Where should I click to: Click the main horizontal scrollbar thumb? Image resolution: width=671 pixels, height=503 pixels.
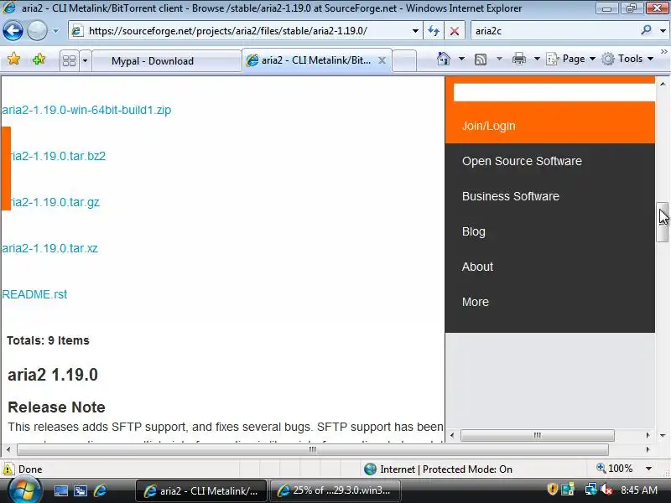click(312, 449)
